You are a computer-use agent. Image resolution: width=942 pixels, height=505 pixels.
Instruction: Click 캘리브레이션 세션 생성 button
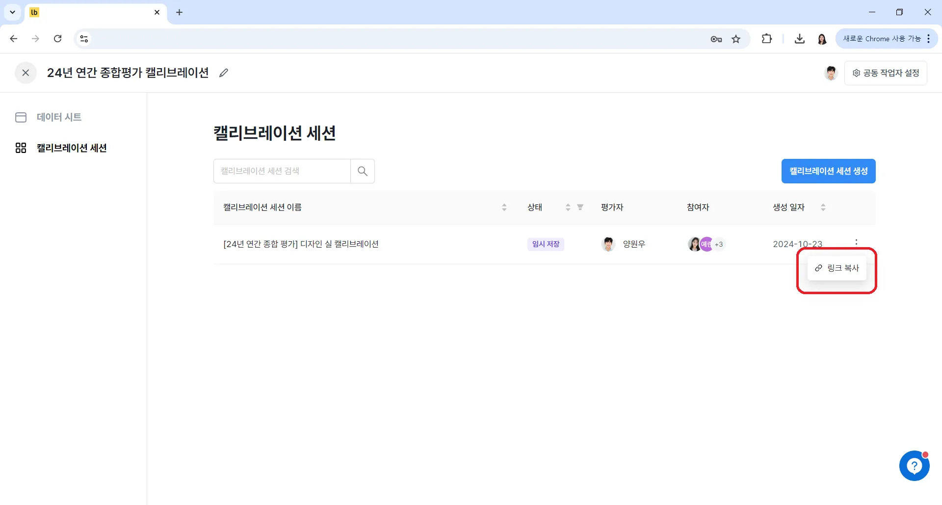[x=828, y=171]
